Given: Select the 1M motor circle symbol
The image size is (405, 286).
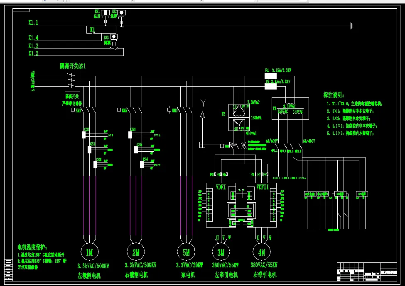Looking at the screenshot, I should (89, 252).
